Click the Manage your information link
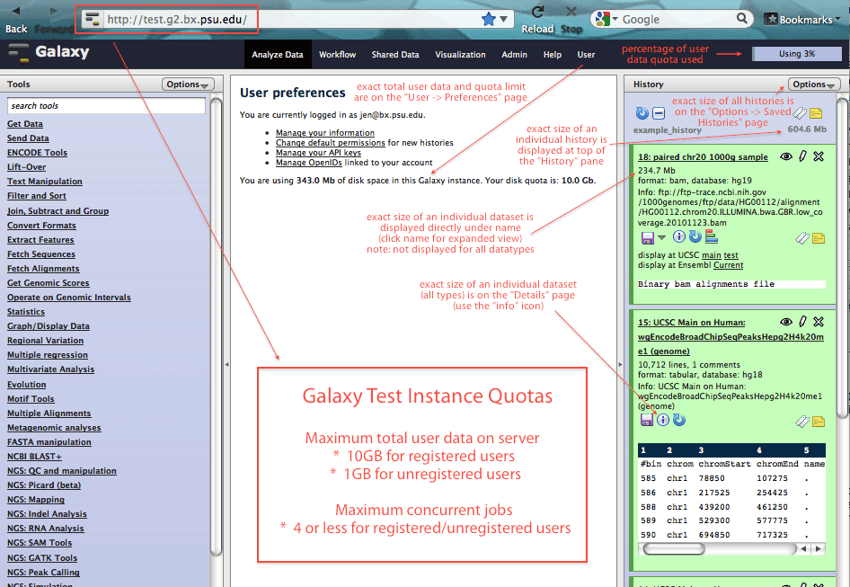 324,133
